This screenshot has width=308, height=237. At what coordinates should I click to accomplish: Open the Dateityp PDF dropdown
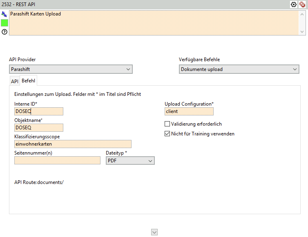130,161
